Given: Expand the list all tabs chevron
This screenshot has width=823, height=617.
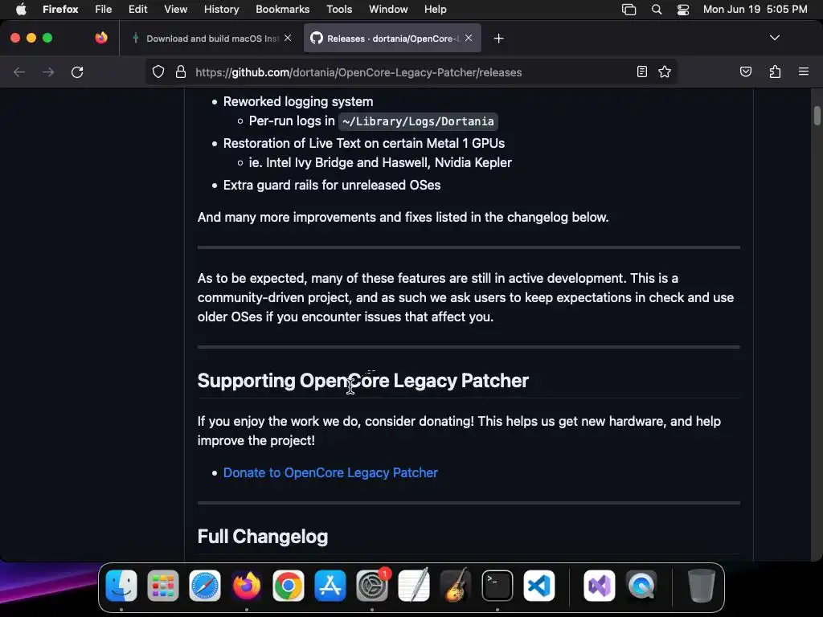Looking at the screenshot, I should pyautogui.click(x=775, y=38).
